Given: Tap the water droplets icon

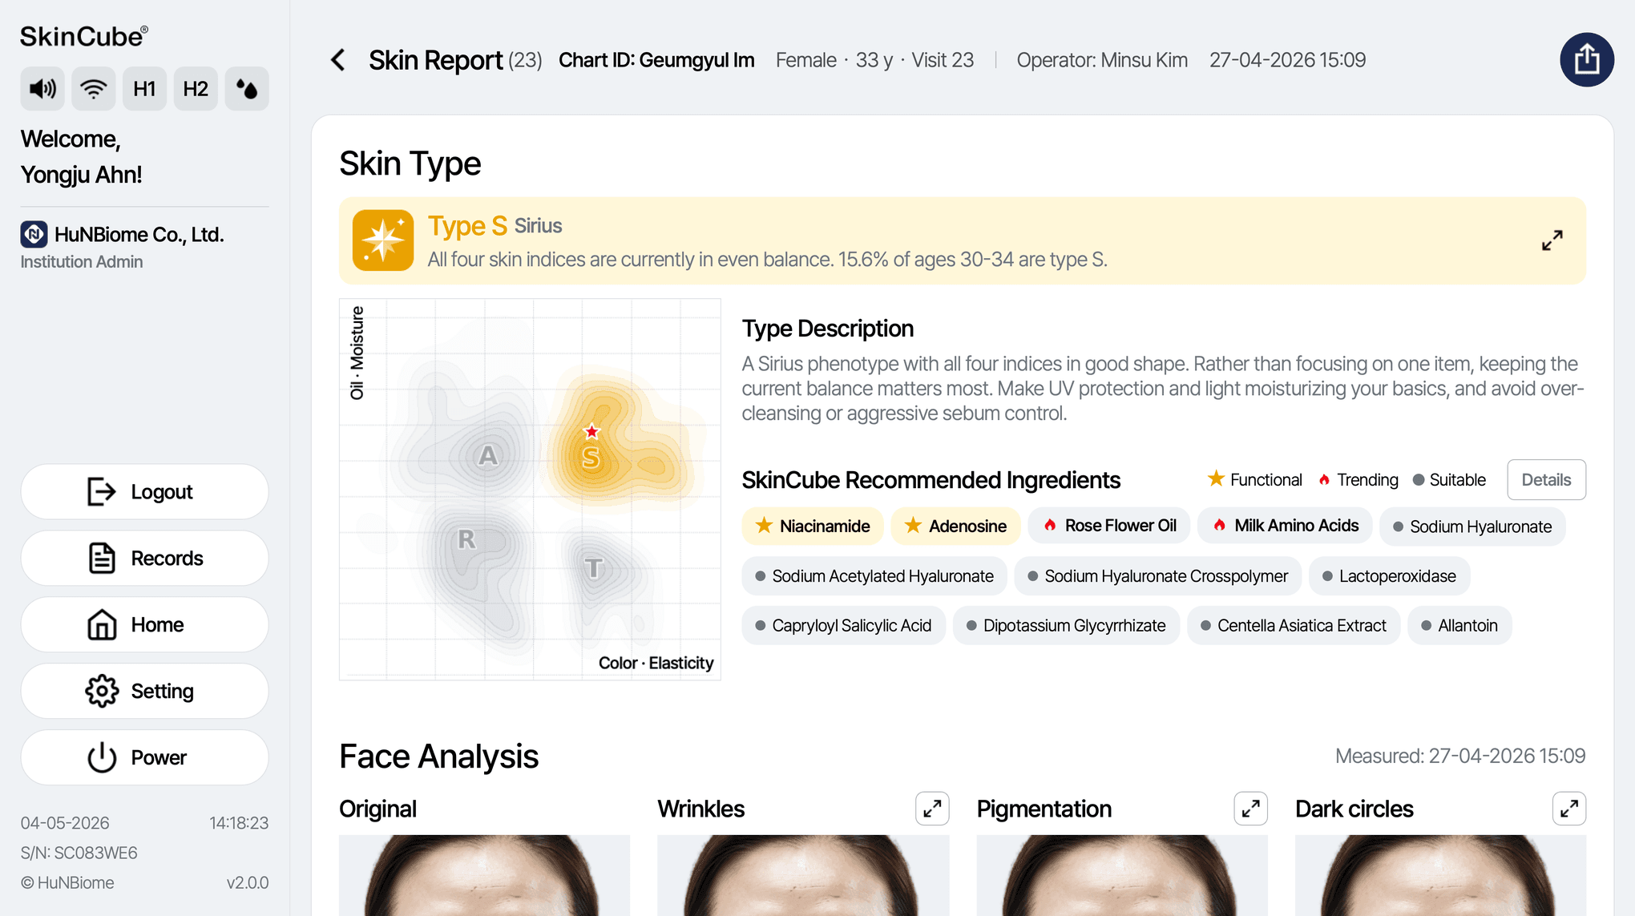Looking at the screenshot, I should click(247, 88).
